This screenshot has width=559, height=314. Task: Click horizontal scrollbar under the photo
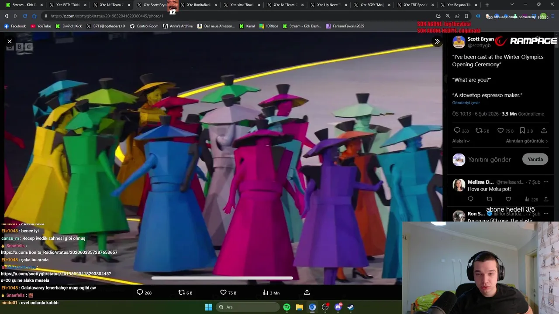222,278
